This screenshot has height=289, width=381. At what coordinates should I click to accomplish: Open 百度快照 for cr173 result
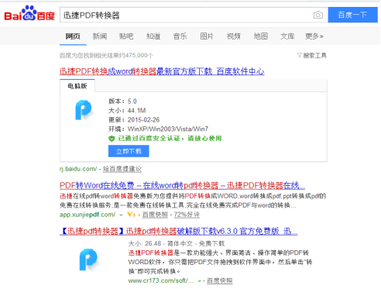click(220, 280)
